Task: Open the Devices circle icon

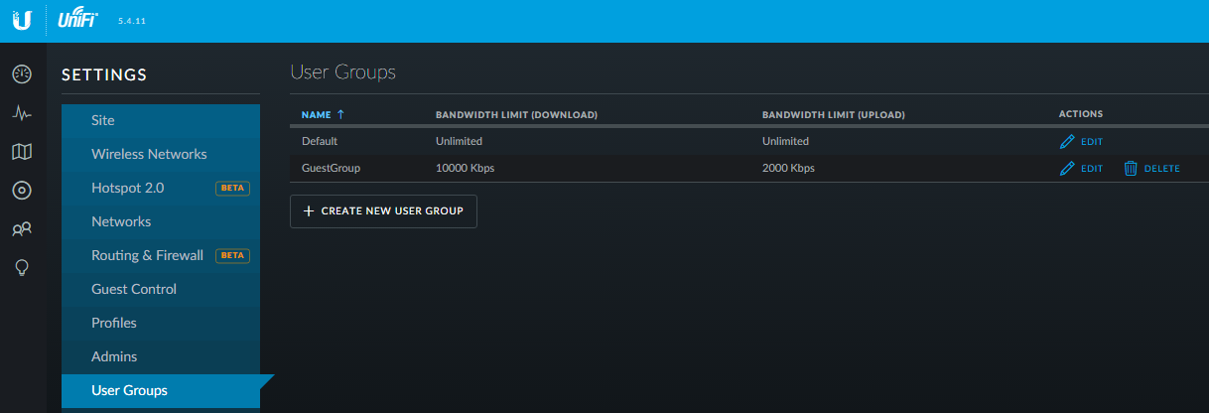Action: coord(22,191)
